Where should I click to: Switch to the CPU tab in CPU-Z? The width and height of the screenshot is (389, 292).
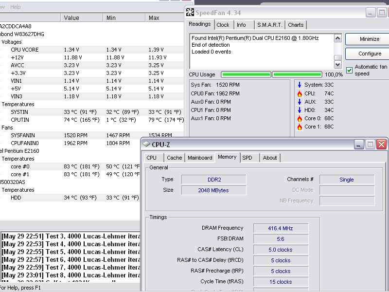click(152, 158)
